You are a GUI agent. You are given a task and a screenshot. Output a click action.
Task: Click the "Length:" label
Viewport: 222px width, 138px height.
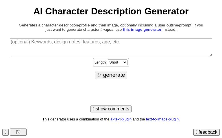[x=100, y=62]
